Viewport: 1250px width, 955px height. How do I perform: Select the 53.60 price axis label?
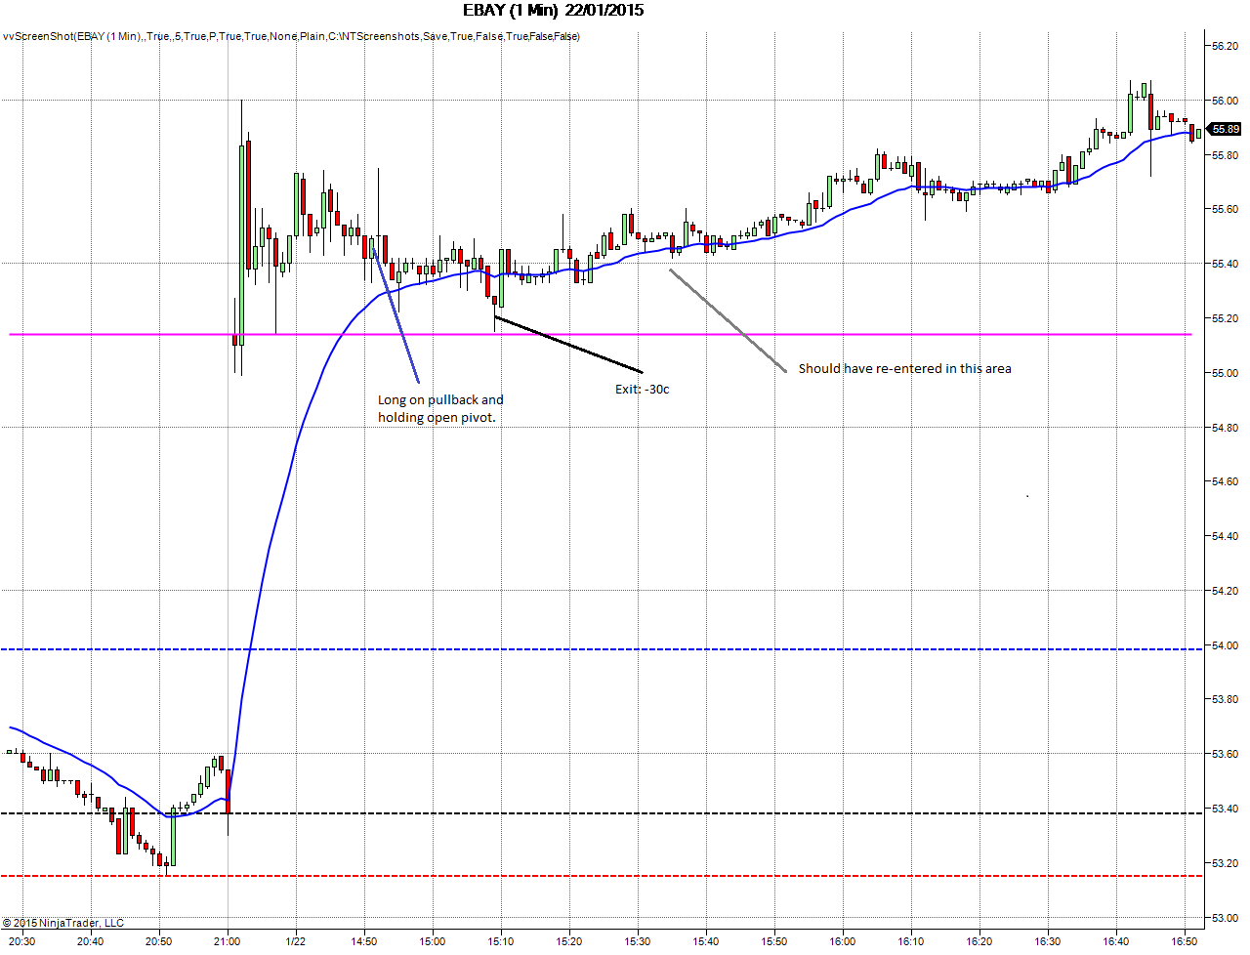pyautogui.click(x=1225, y=754)
